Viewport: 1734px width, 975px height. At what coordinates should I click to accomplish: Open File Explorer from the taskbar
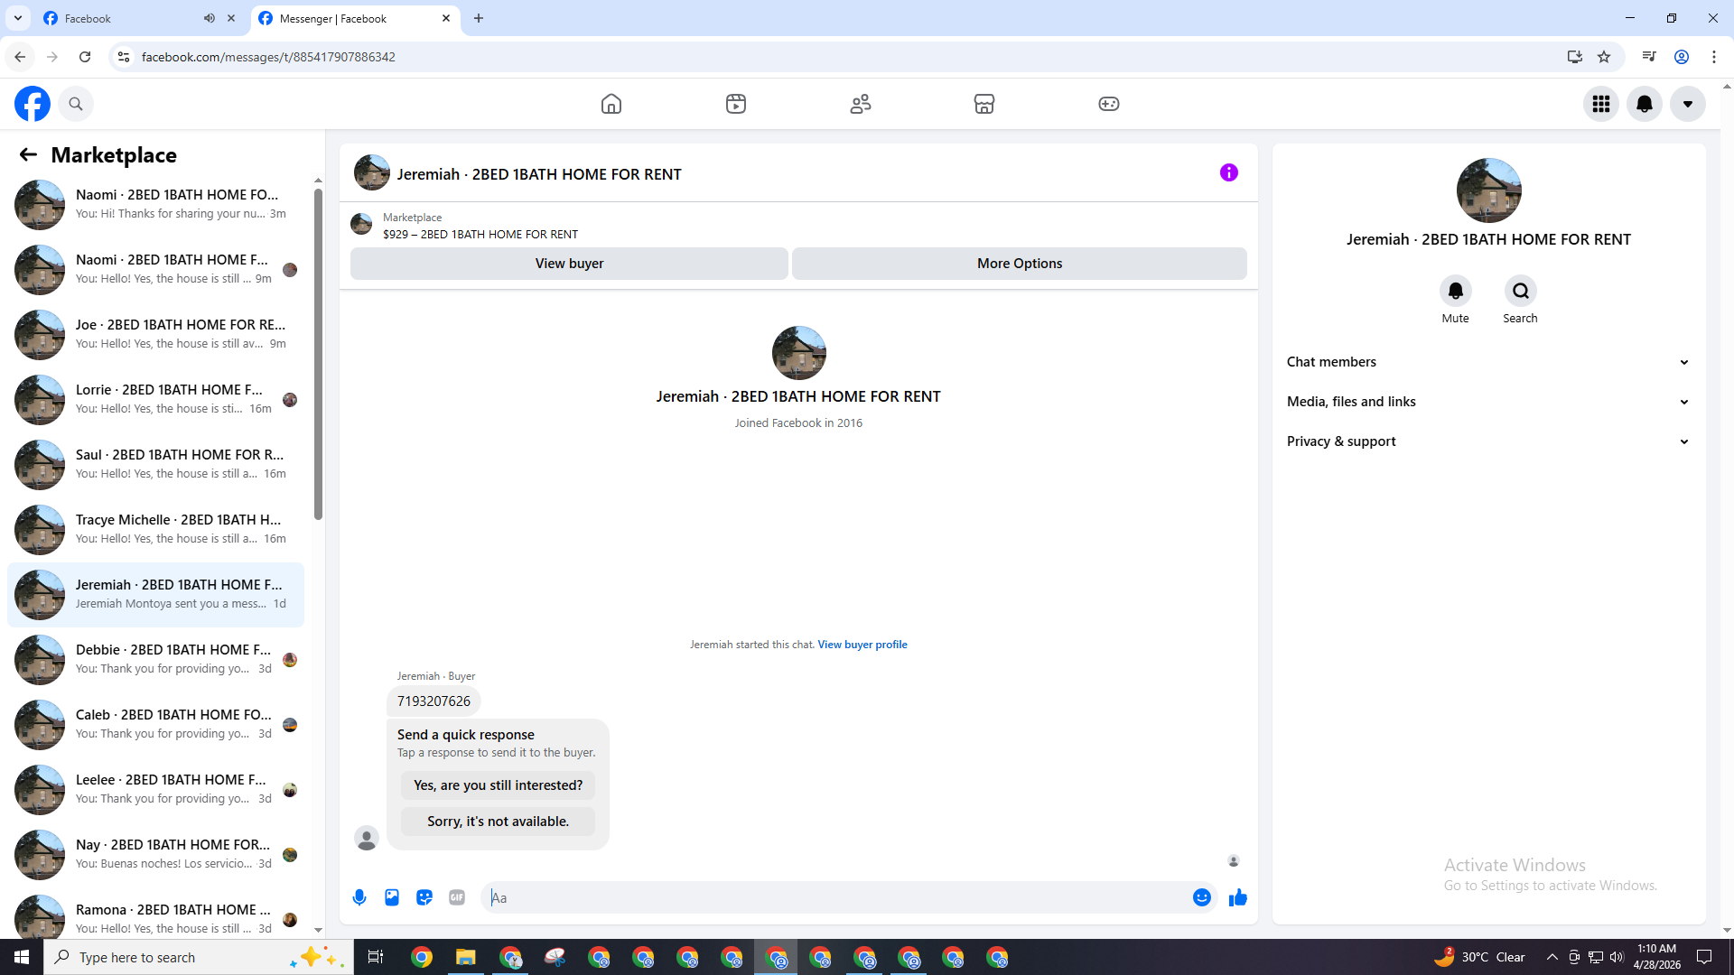(465, 957)
